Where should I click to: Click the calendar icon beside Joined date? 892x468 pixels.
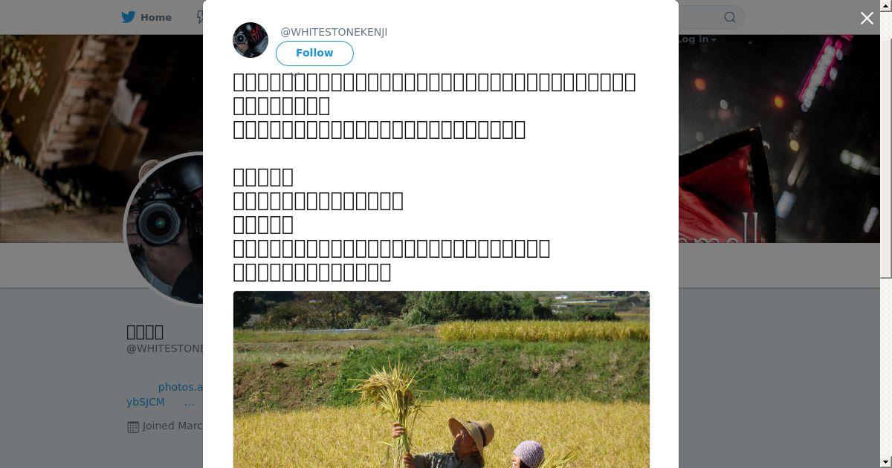pyautogui.click(x=133, y=426)
